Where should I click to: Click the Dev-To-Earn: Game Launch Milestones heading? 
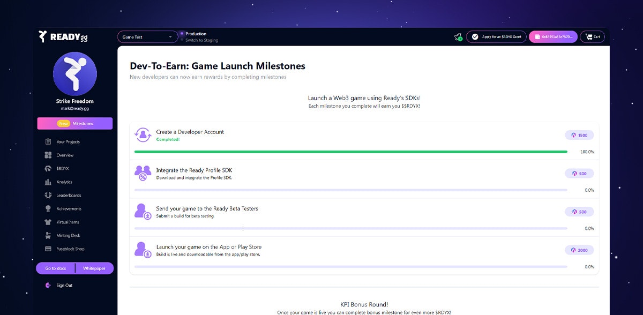(x=218, y=66)
